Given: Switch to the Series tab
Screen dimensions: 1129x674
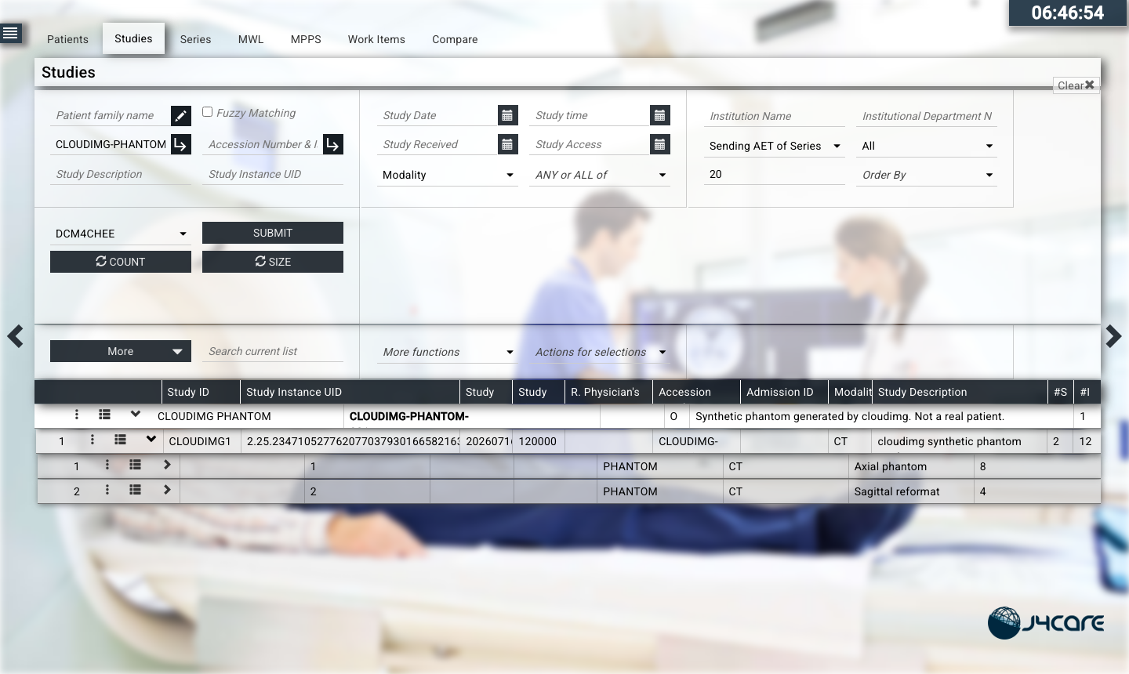Looking at the screenshot, I should point(195,39).
